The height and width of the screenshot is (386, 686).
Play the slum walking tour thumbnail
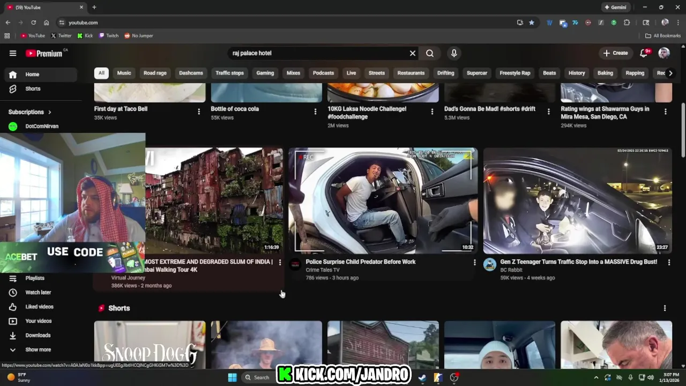click(214, 201)
